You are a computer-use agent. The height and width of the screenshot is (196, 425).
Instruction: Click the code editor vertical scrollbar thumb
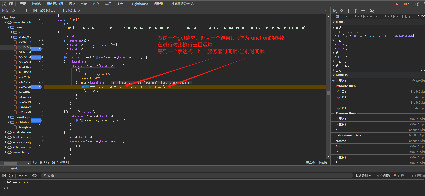[x=328, y=93]
